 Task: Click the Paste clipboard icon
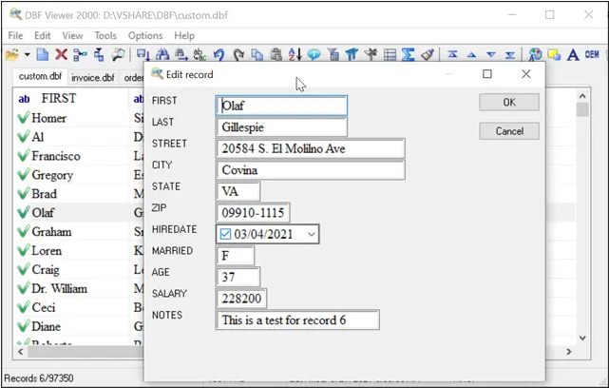pos(276,54)
